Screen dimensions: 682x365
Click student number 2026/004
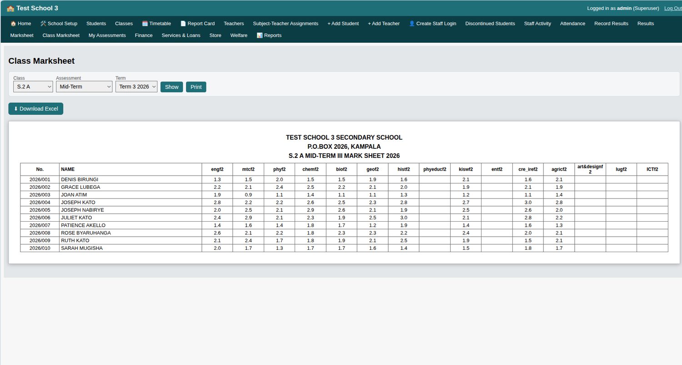click(40, 203)
